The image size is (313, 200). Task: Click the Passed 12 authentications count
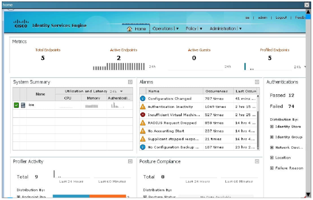click(291, 95)
